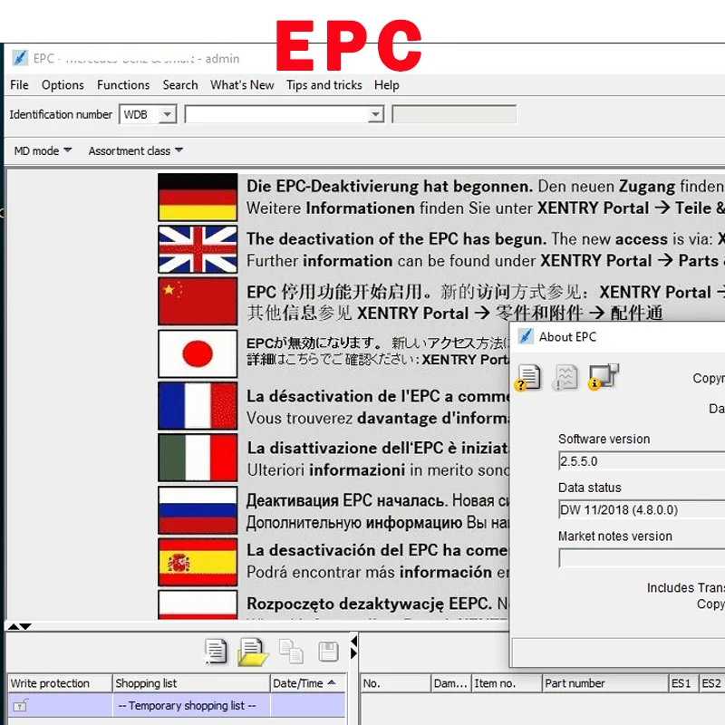Expand panel with the down arrow splitter
Viewport: 725px width, 725px height.
tap(25, 626)
